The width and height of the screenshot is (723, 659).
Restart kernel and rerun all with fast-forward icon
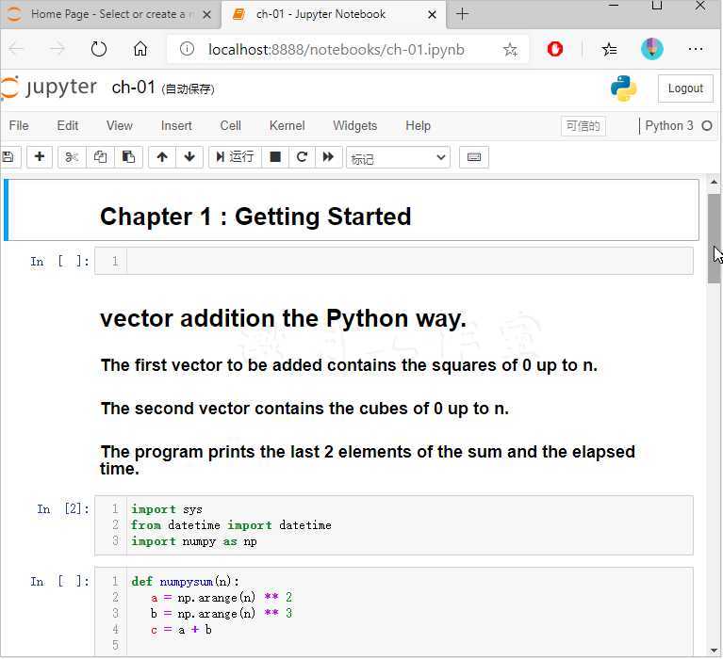click(328, 157)
